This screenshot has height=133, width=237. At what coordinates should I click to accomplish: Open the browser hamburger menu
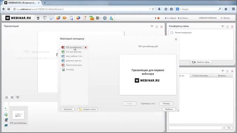[233, 9]
